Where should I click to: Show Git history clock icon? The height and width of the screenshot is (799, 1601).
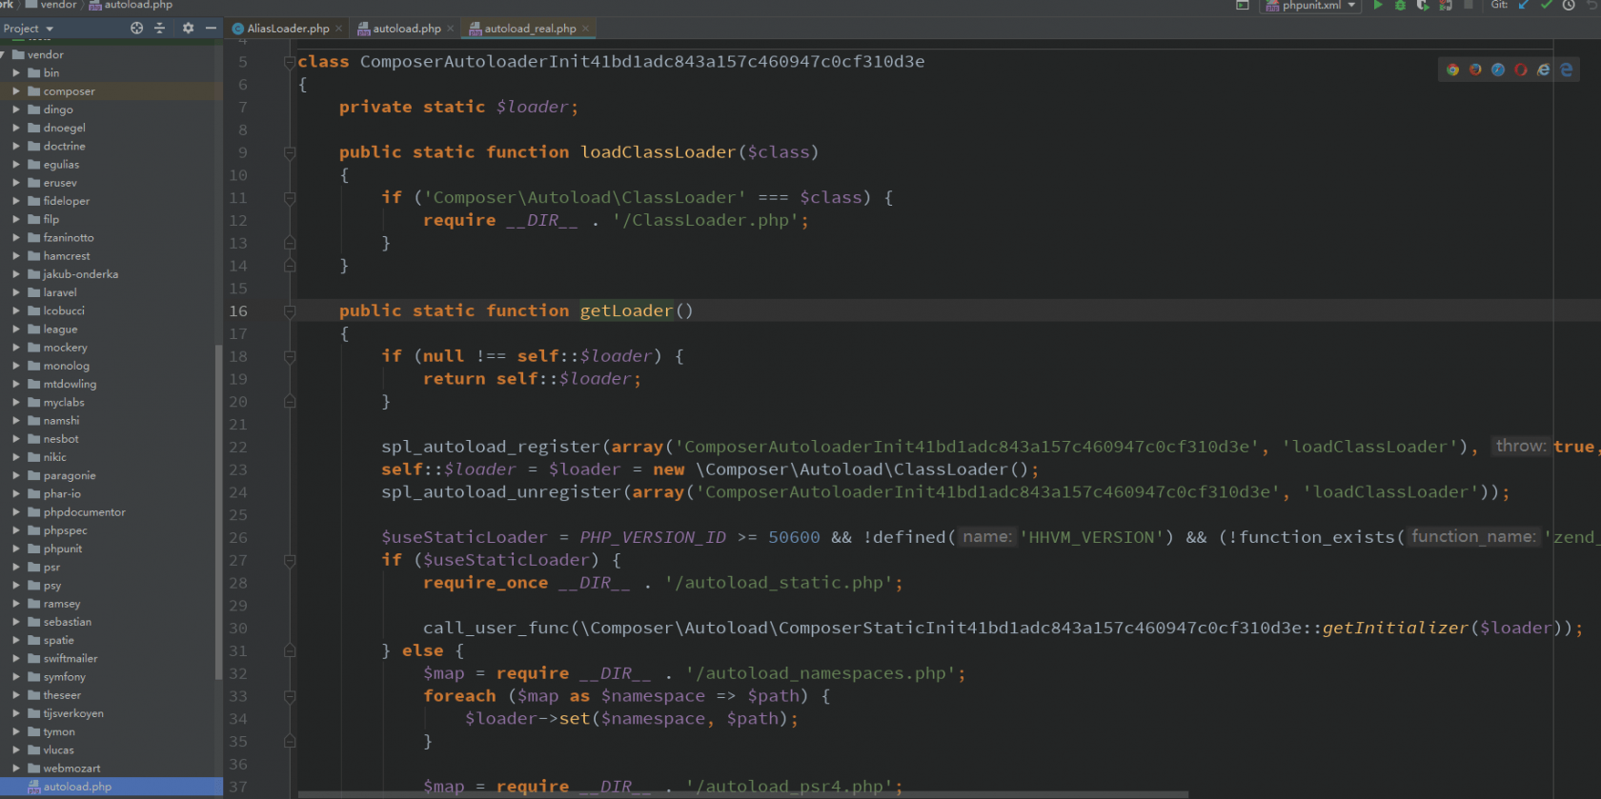tap(1569, 5)
